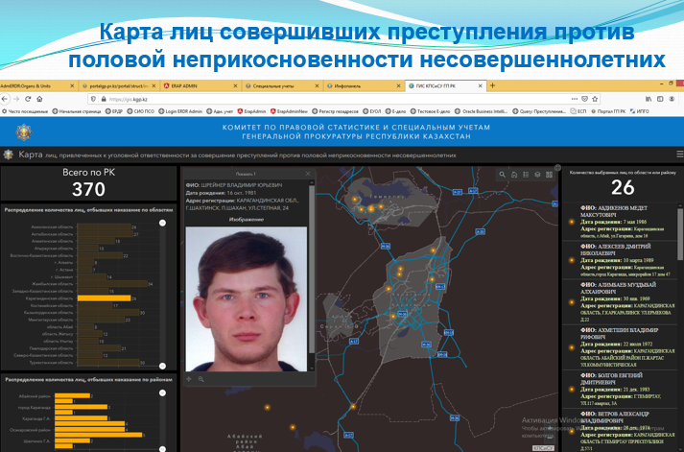Switch to ERAP ADMIN tab

click(200, 86)
